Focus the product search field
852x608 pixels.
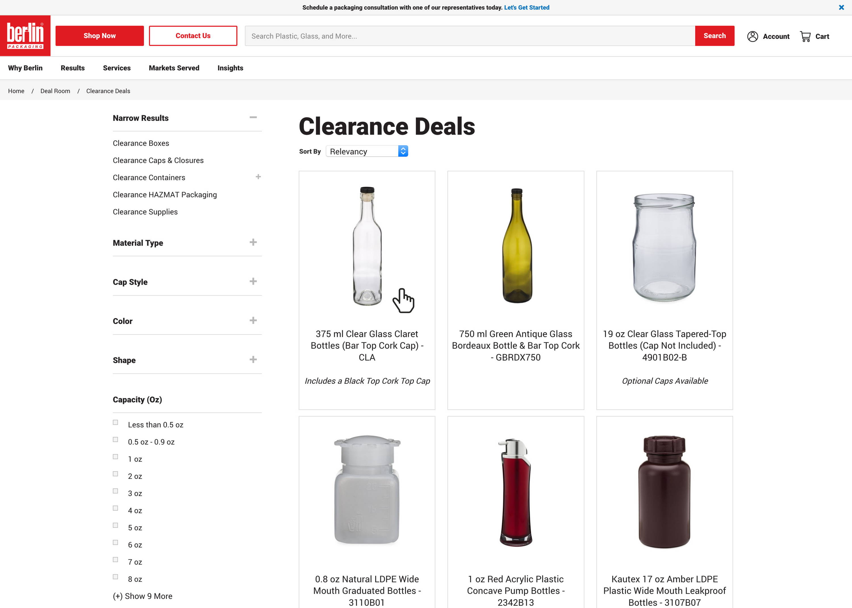click(470, 36)
